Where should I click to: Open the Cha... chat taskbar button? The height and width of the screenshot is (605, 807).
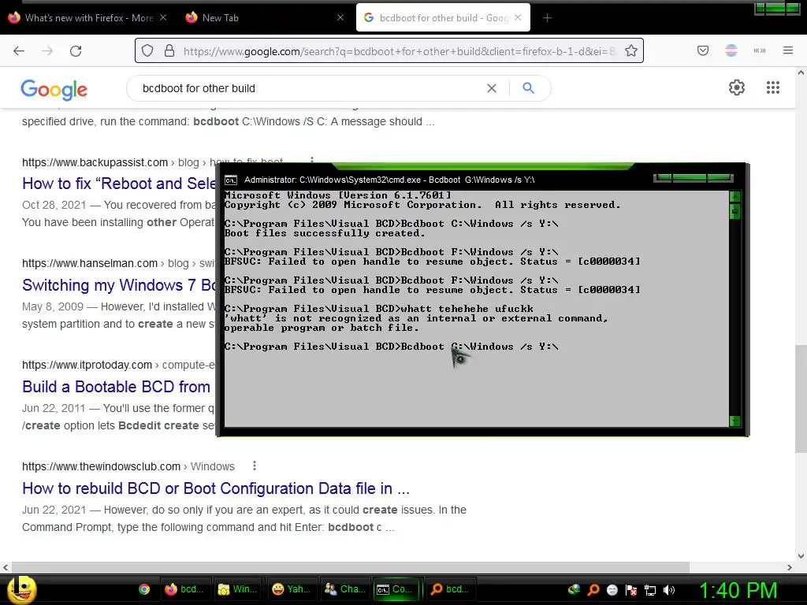coord(345,589)
